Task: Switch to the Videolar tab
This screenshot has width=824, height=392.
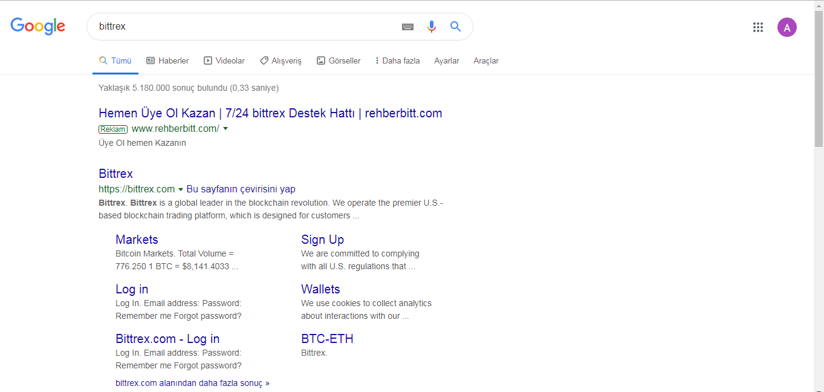Action: pos(224,60)
